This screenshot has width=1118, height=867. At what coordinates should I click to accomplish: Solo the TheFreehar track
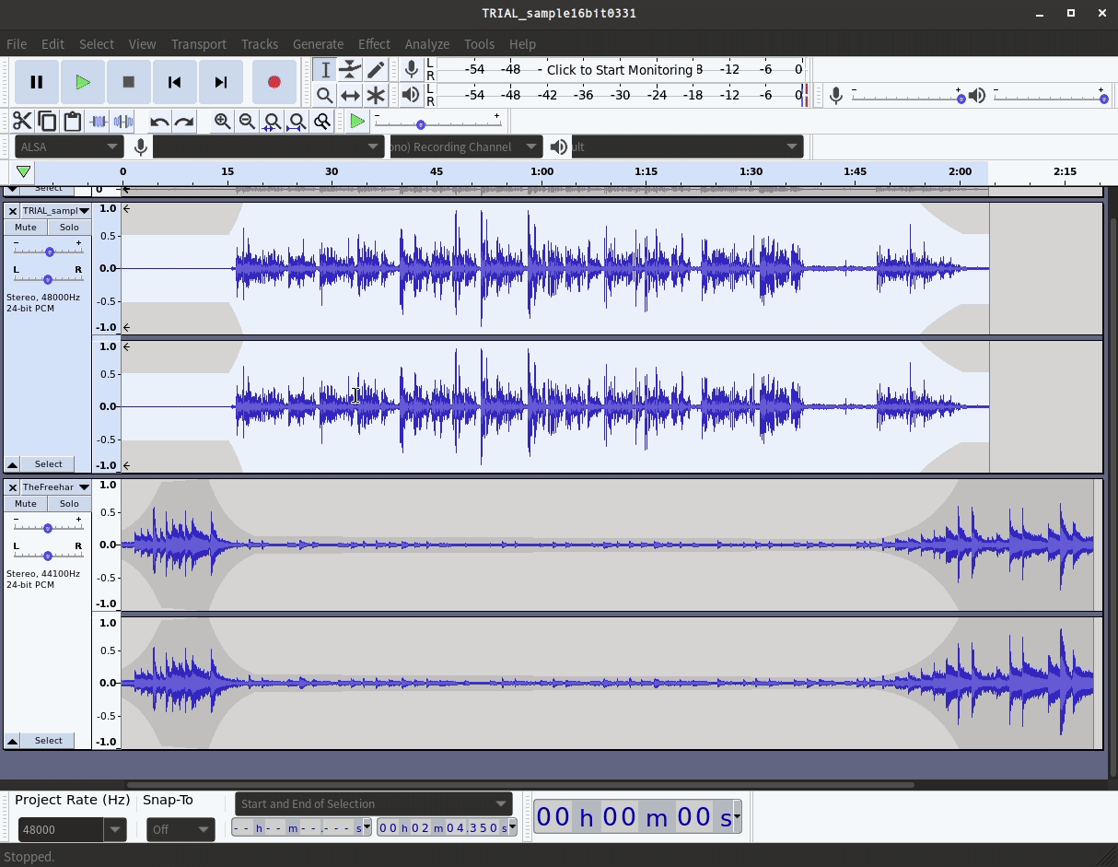[x=69, y=503]
